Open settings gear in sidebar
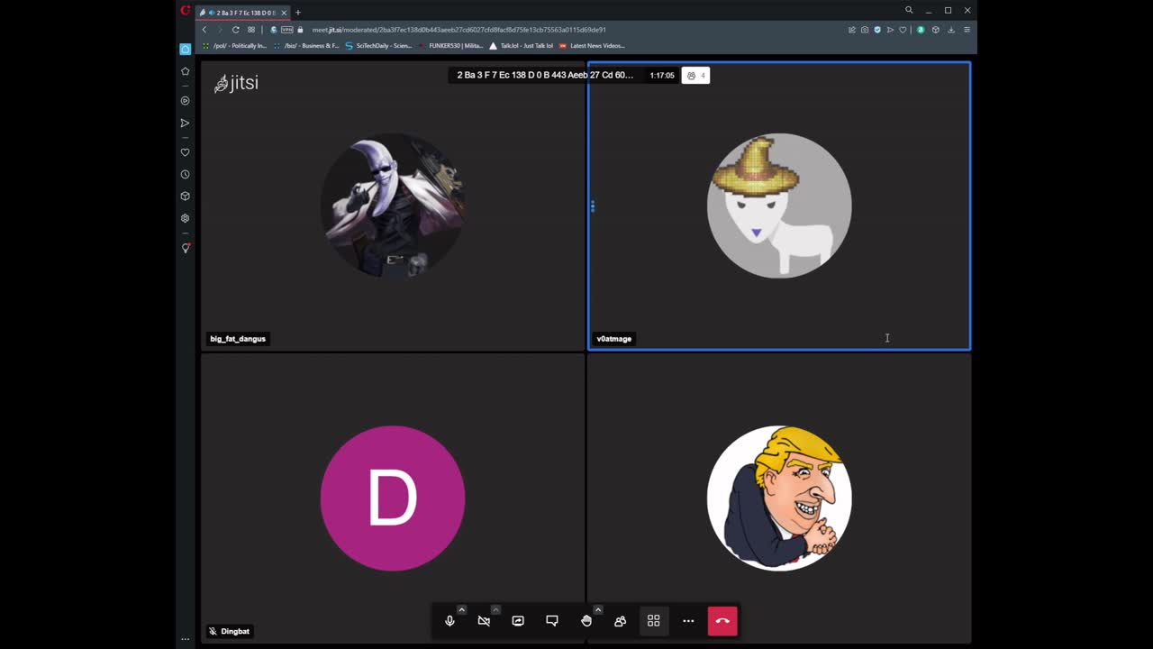This screenshot has height=649, width=1153. (x=186, y=218)
